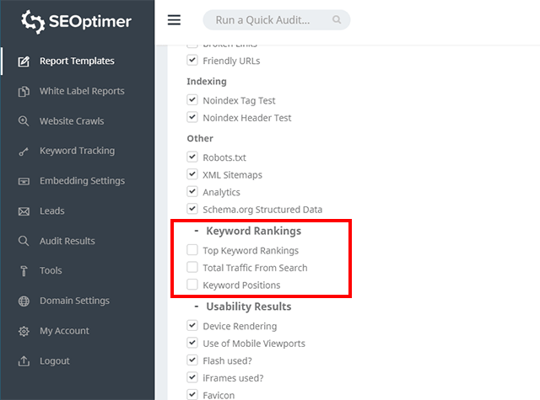
Task: Collapse the Keyword Rankings section
Action: tap(196, 231)
